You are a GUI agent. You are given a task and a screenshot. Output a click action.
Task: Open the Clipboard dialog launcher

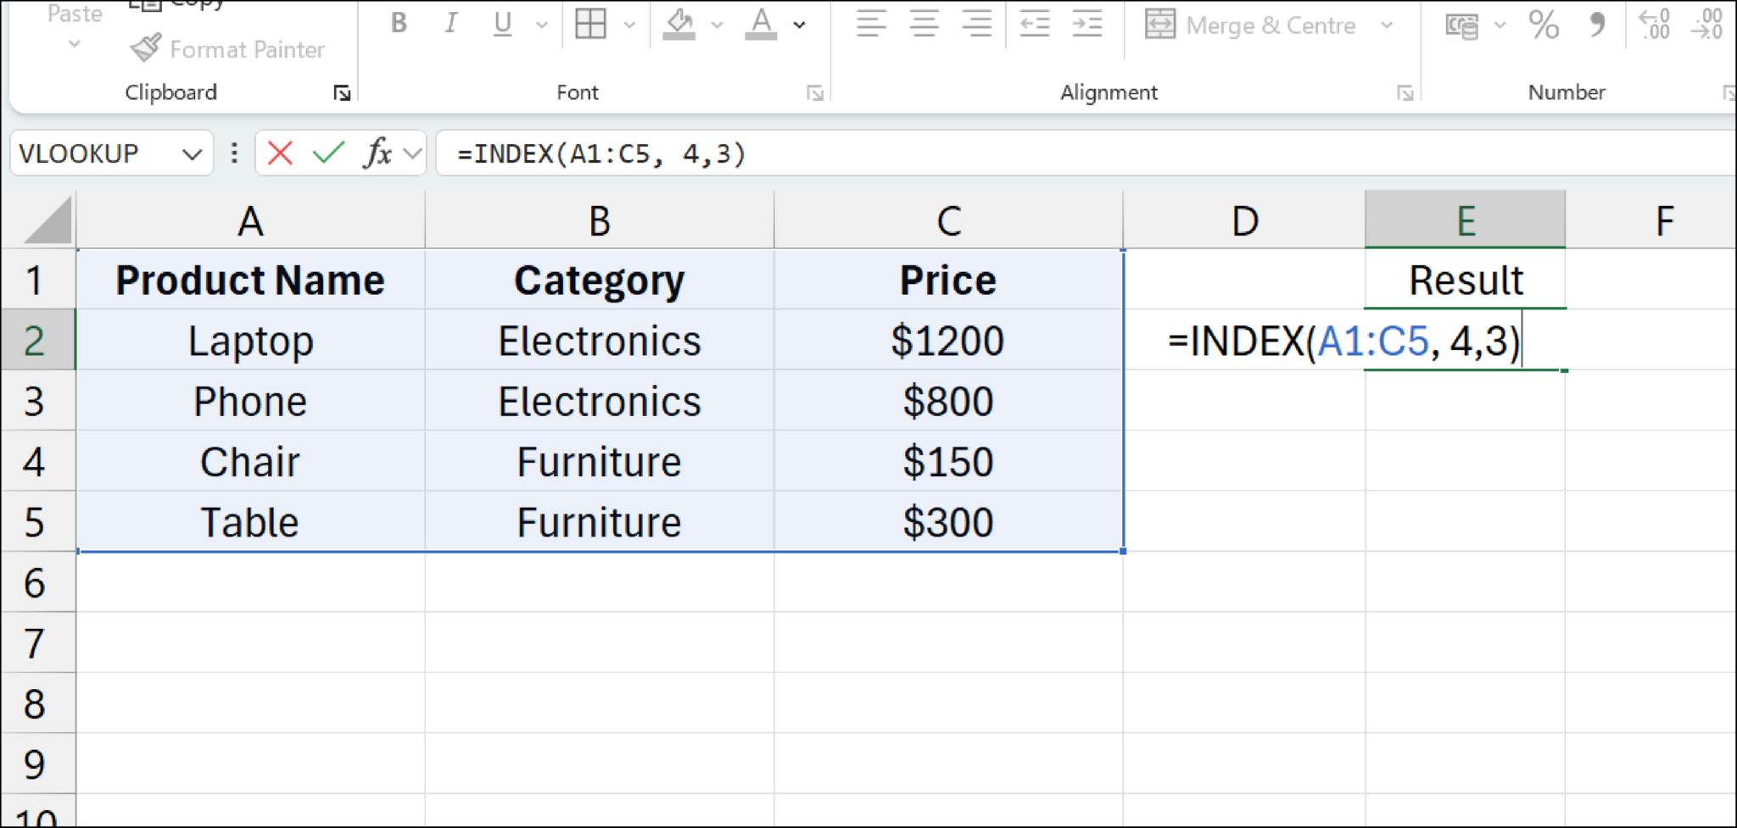pos(343,93)
